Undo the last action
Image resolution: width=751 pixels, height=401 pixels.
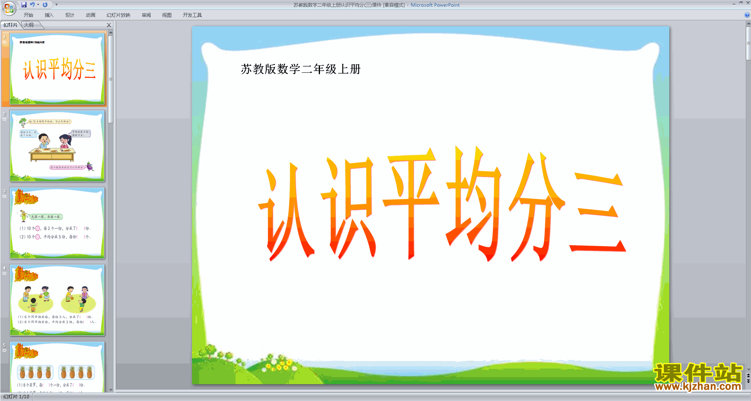point(32,5)
